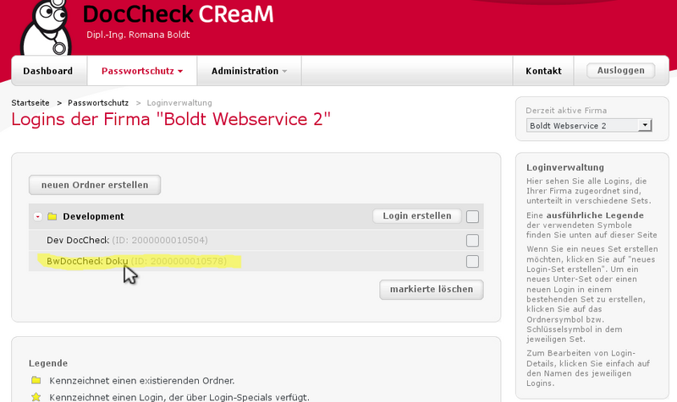Viewport: 677px width, 402px height.
Task: Tick the checkbox in the Development row
Action: (472, 216)
